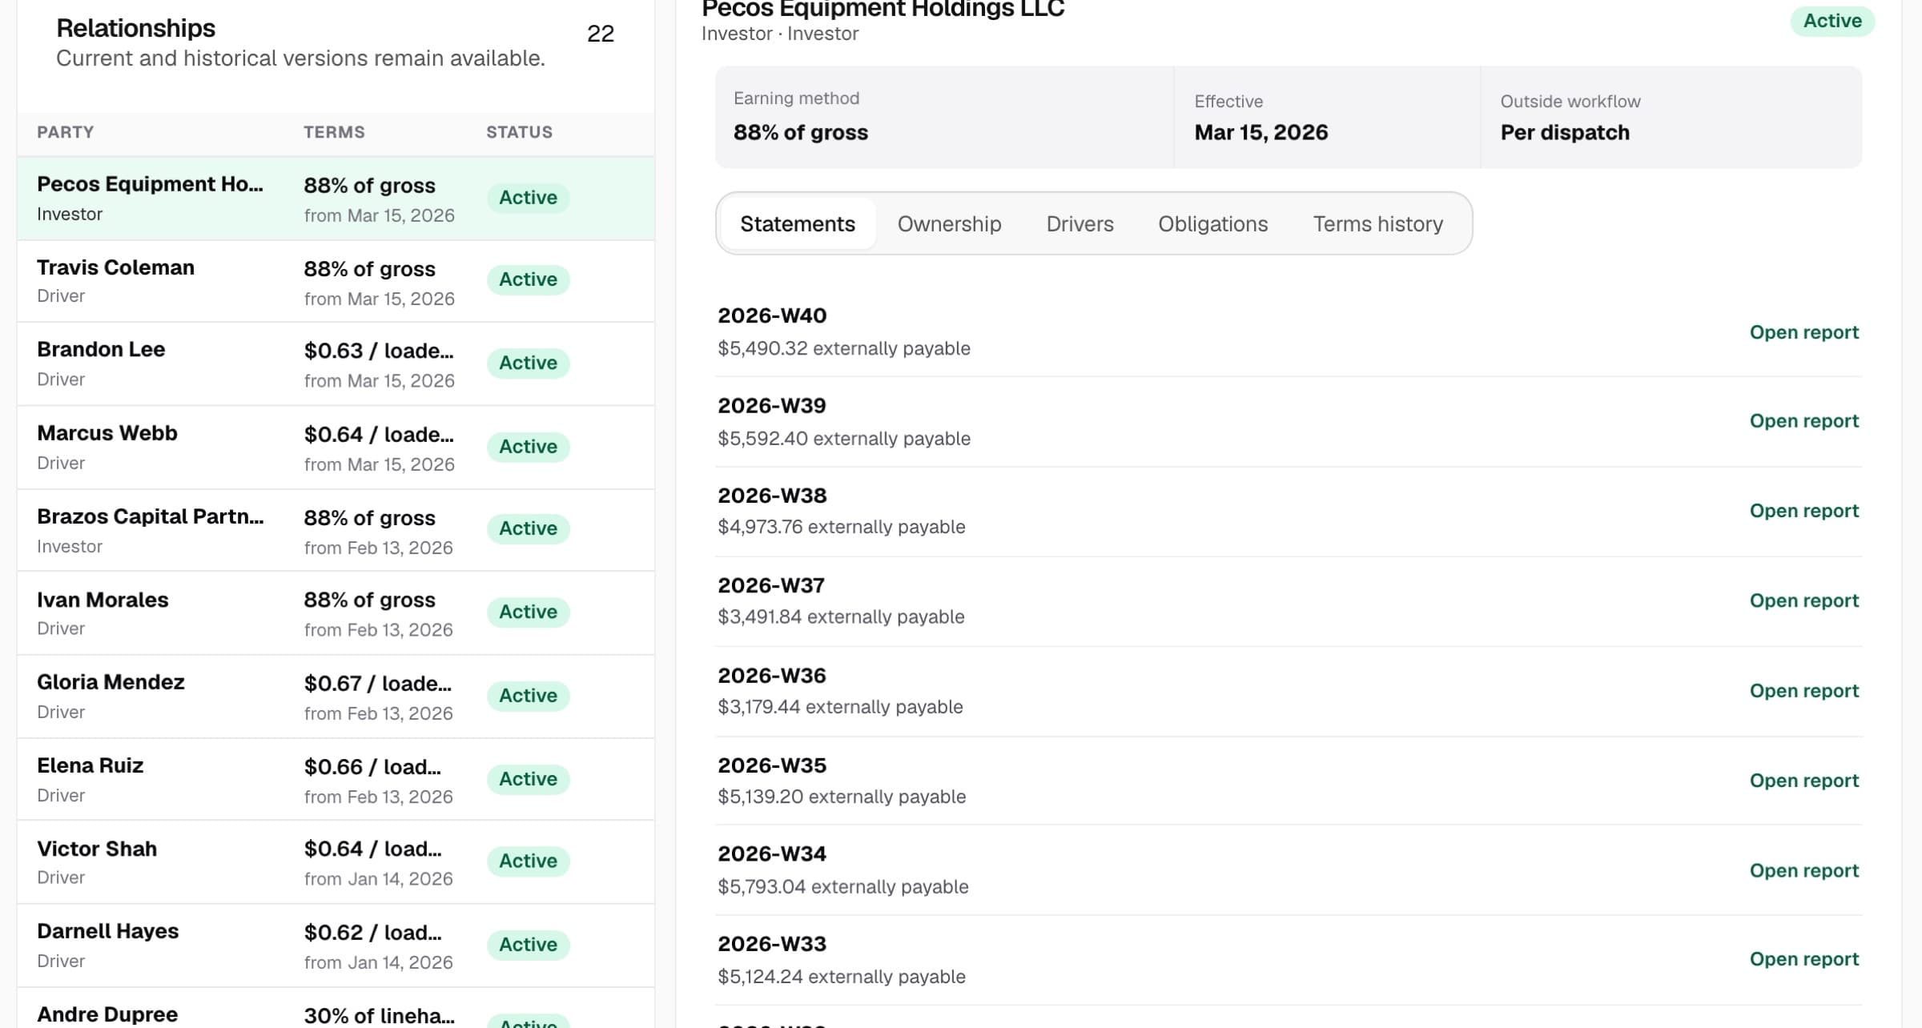The image size is (1922, 1028).
Task: Select Brazos Capital Partners investor row
Action: pyautogui.click(x=336, y=531)
